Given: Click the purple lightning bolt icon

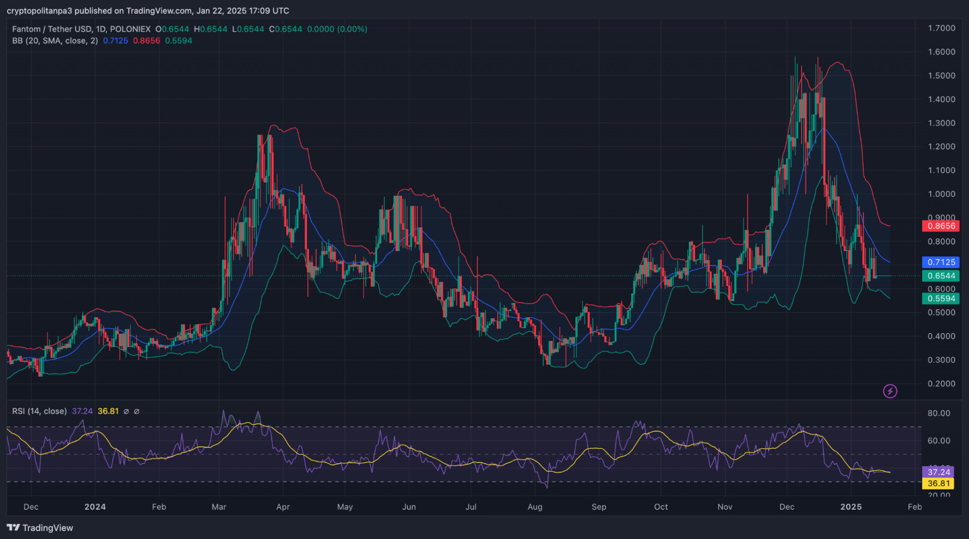Looking at the screenshot, I should pos(890,391).
